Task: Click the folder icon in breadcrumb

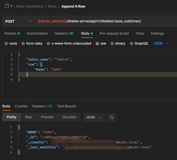Action: 7,6
